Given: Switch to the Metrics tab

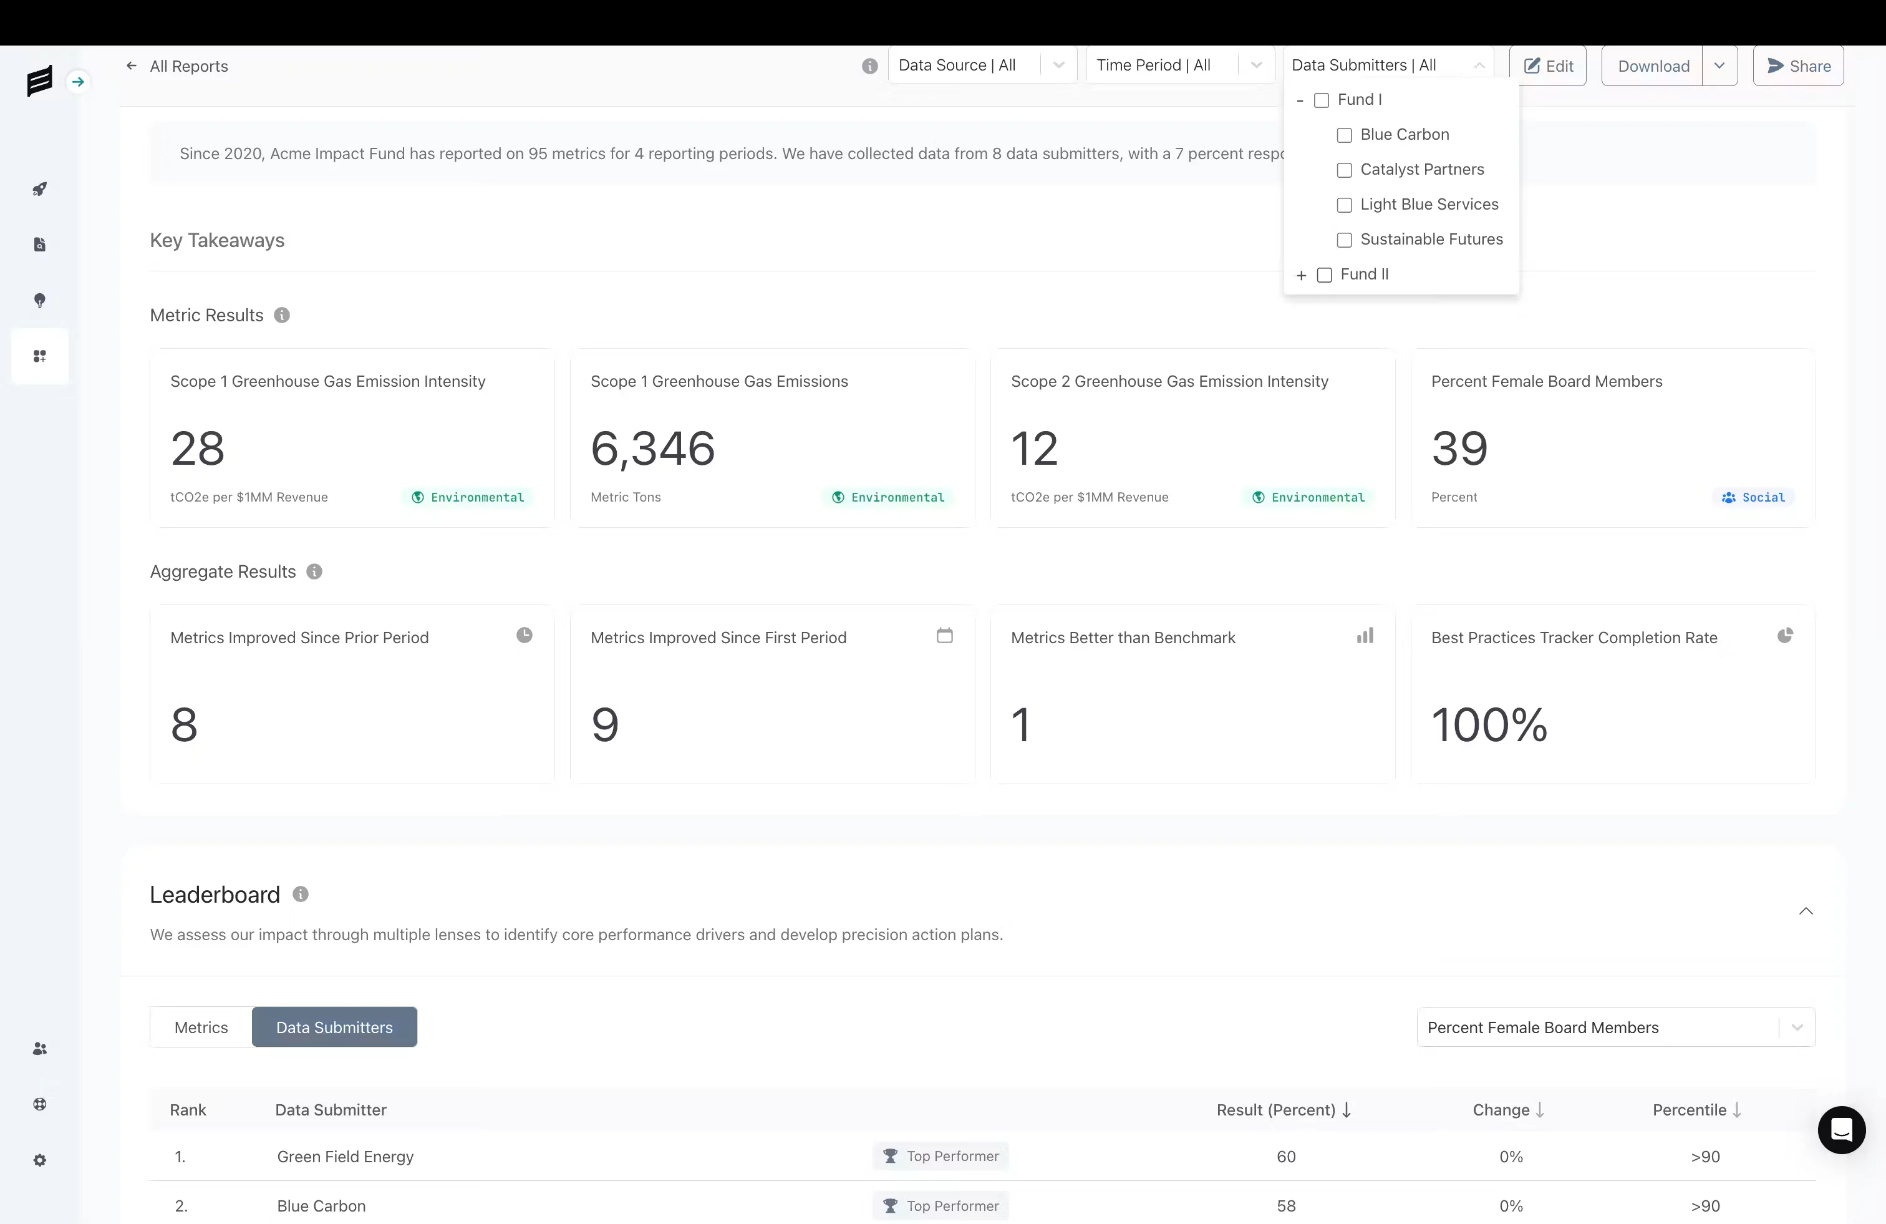Looking at the screenshot, I should (201, 1027).
